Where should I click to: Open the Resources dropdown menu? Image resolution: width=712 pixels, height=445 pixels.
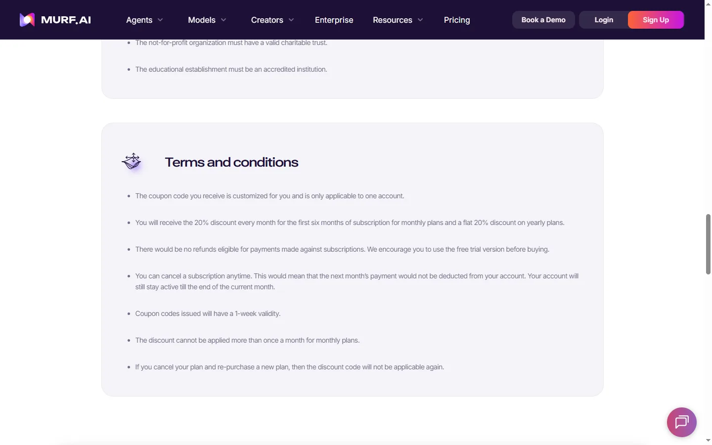(x=398, y=20)
